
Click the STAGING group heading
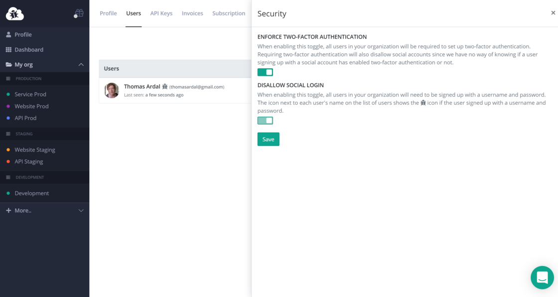[x=24, y=134]
